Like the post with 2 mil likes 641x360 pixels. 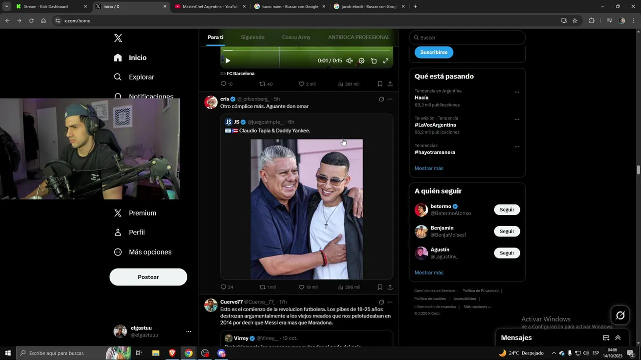pos(307,84)
